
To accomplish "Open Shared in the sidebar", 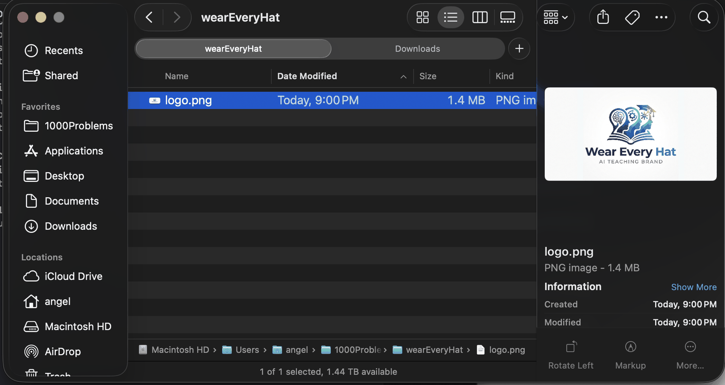I will click(51, 76).
